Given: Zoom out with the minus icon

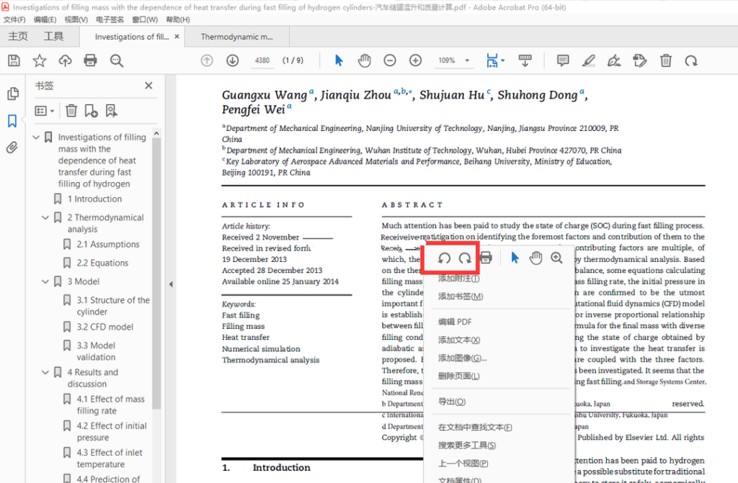Looking at the screenshot, I should tap(389, 60).
